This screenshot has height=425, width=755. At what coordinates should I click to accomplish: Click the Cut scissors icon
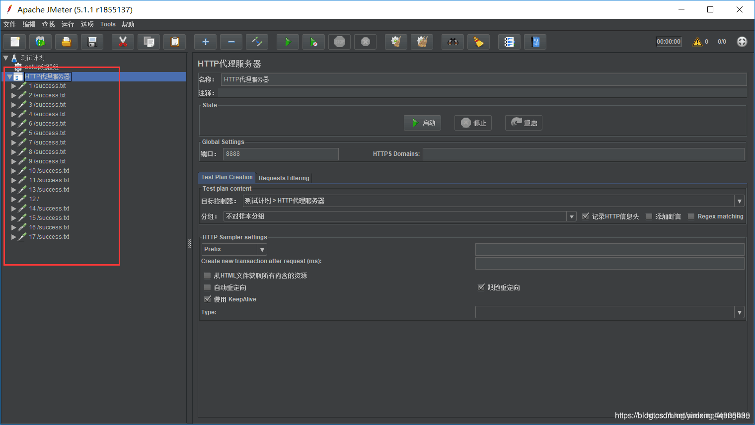tap(123, 42)
